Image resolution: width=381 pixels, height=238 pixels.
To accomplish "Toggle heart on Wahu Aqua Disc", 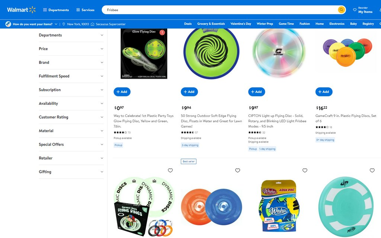I will point(305,170).
